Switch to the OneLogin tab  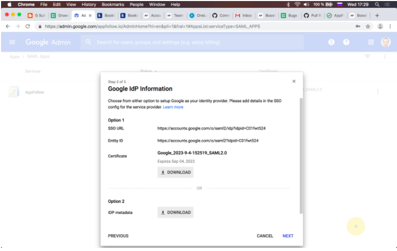point(198,16)
